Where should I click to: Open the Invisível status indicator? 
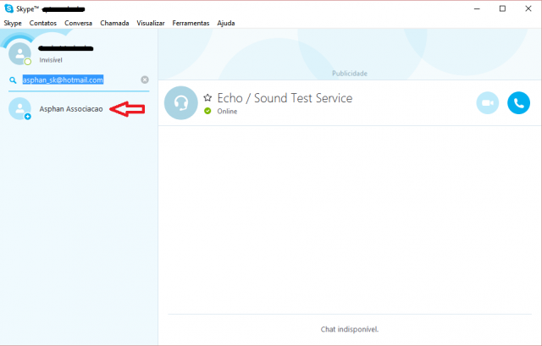(28, 62)
